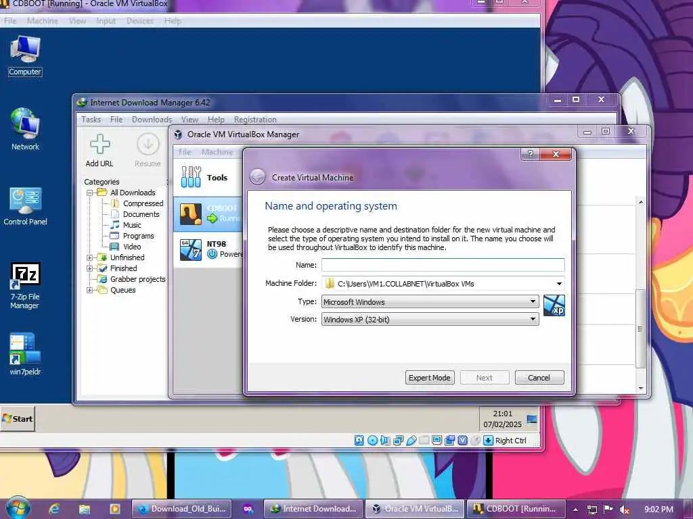Viewport: 693px width, 519px height.
Task: Click the display indicator in VM status bar
Action: (x=437, y=441)
